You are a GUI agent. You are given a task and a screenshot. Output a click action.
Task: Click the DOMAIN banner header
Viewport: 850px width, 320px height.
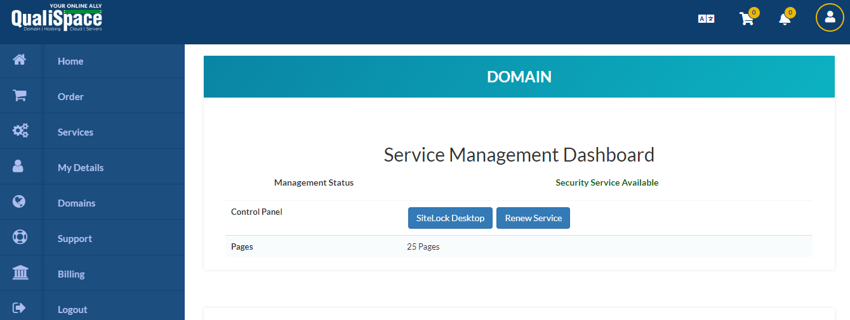519,77
